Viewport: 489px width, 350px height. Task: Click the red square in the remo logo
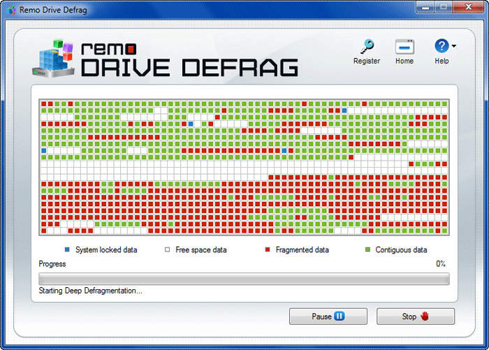[131, 49]
